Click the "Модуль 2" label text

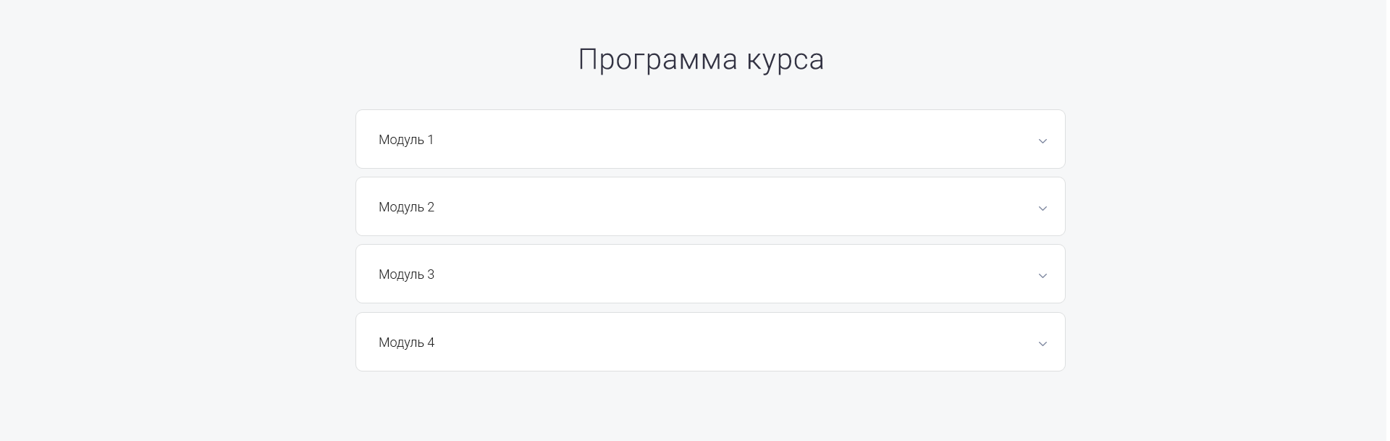tap(406, 207)
